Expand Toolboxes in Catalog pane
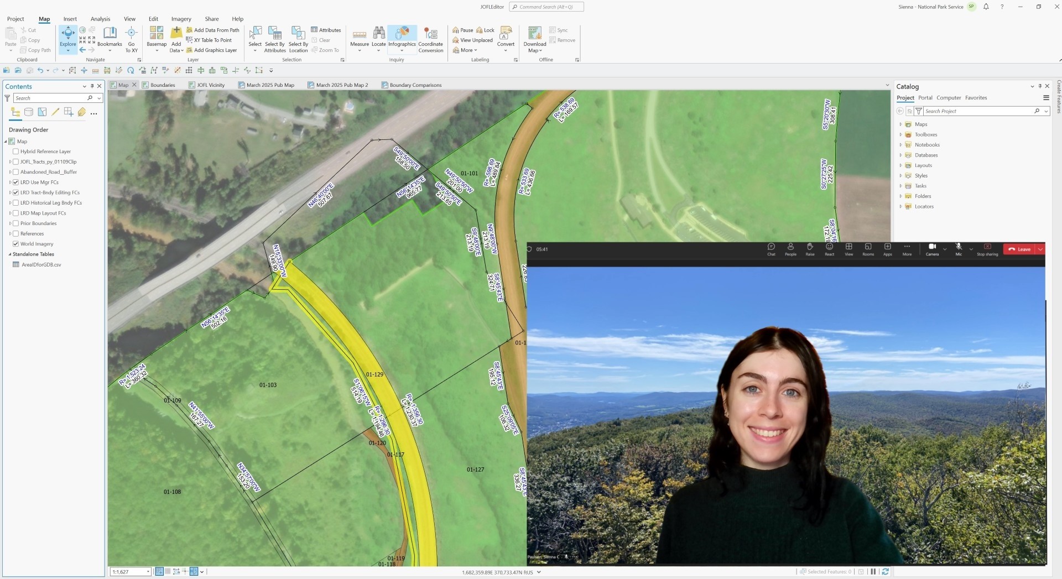Image resolution: width=1062 pixels, height=579 pixels. coord(900,135)
